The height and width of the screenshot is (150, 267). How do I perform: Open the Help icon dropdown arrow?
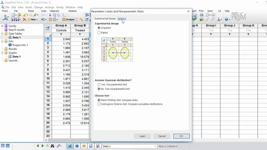click(229, 20)
